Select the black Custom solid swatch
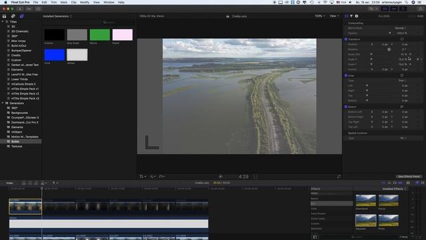This screenshot has height=240, width=426. point(55,35)
